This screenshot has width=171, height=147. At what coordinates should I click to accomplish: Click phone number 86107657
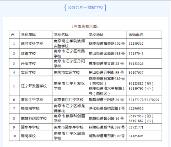[136, 72]
